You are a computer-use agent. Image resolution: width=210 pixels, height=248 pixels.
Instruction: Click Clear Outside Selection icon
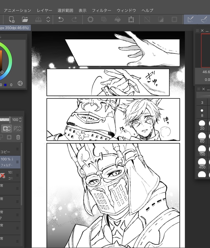[104, 19]
